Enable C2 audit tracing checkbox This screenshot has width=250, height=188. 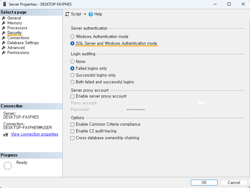coord(73,131)
